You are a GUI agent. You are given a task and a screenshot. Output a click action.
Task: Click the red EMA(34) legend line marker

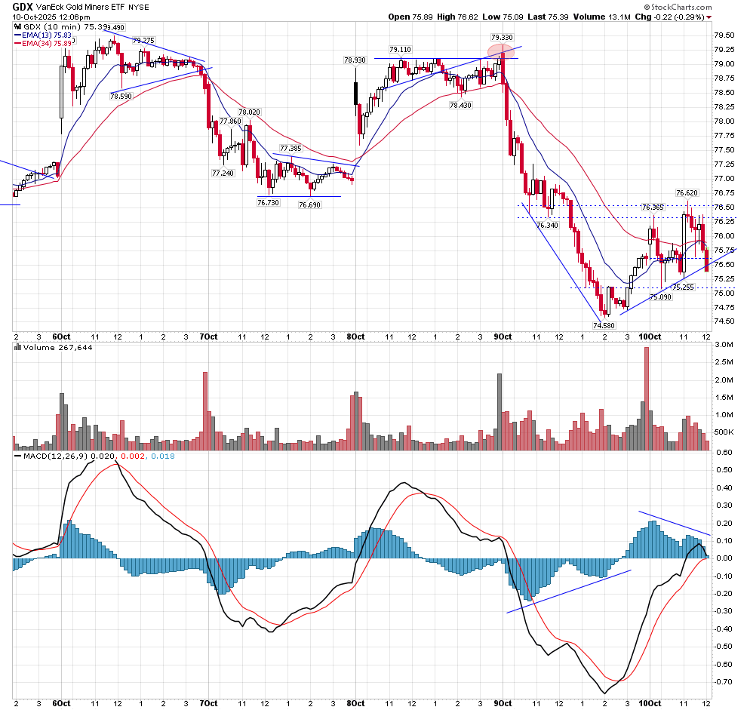[19, 45]
